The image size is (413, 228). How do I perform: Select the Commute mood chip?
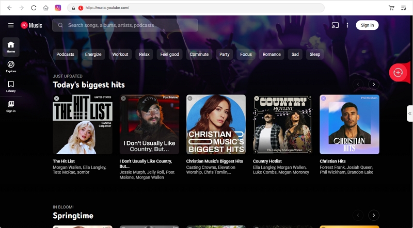coord(199,54)
